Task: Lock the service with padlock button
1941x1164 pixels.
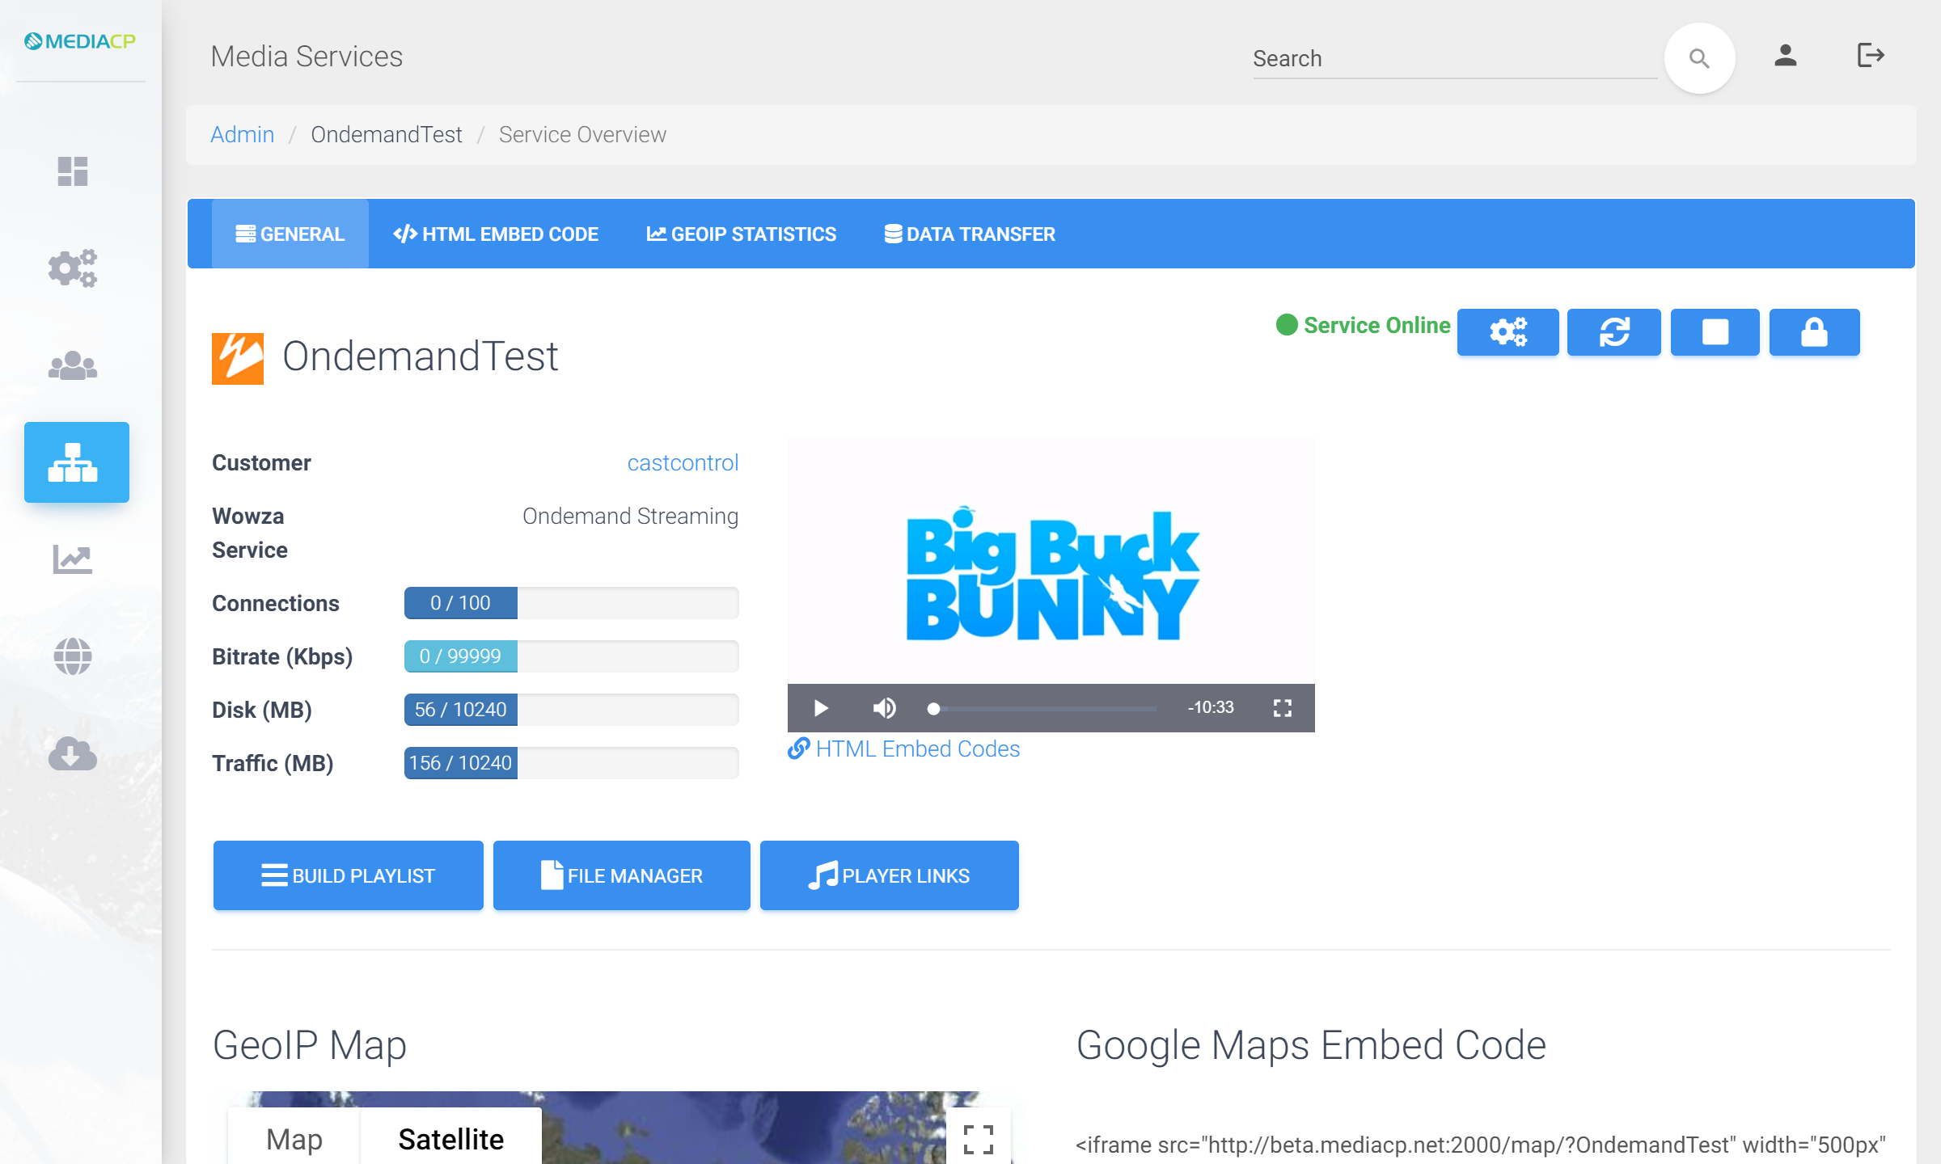Action: (x=1814, y=332)
